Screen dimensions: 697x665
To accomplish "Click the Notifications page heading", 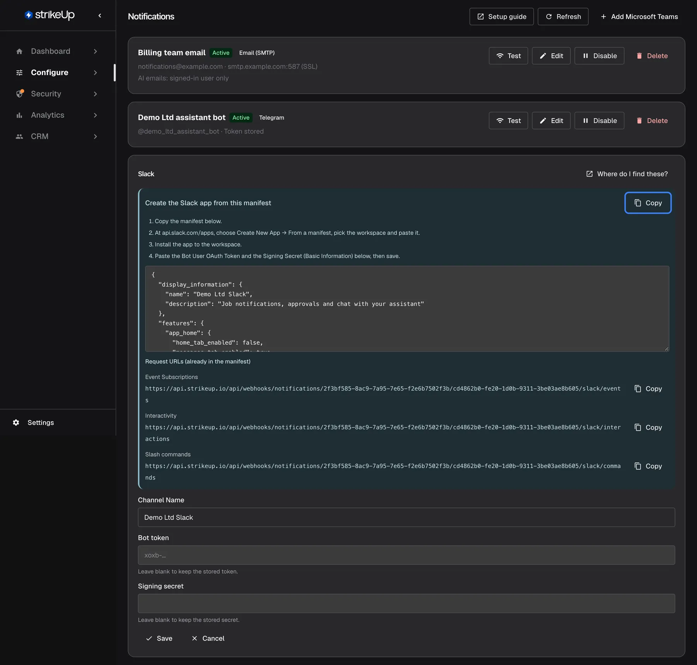I will [x=151, y=17].
